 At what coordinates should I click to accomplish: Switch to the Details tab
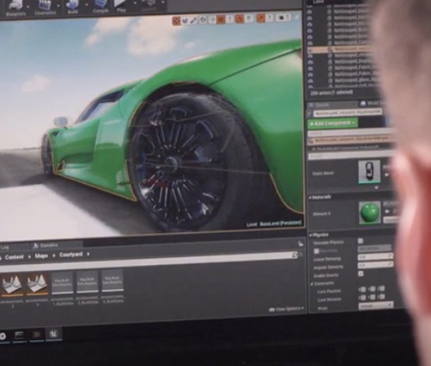point(322,105)
